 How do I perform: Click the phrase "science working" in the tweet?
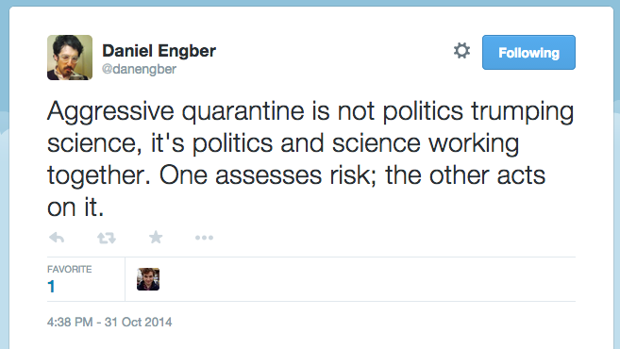pyautogui.click(x=426, y=143)
